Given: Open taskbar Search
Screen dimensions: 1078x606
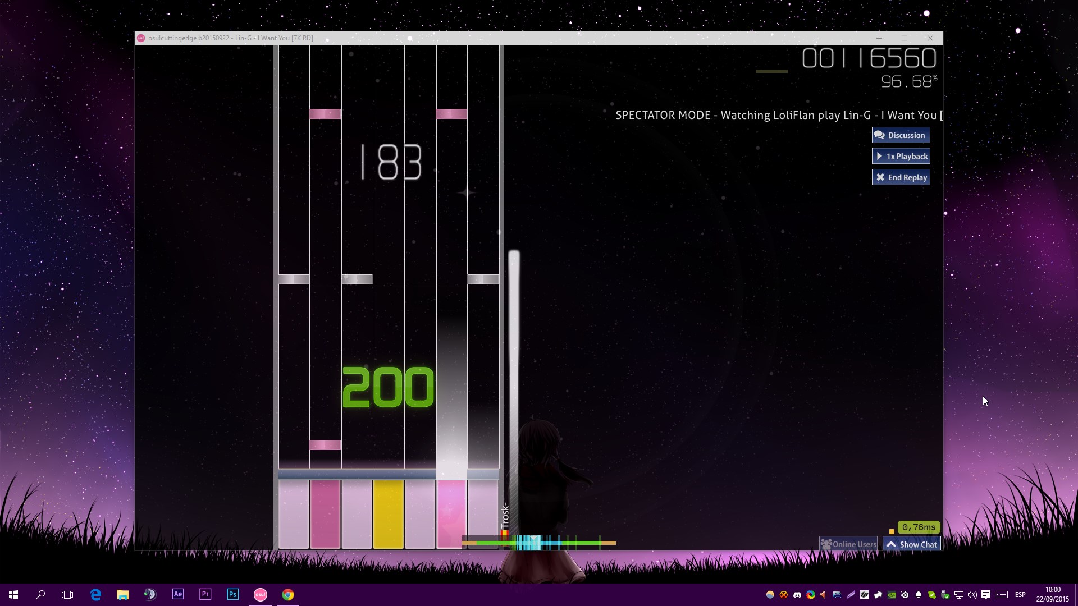Looking at the screenshot, I should tap(40, 594).
